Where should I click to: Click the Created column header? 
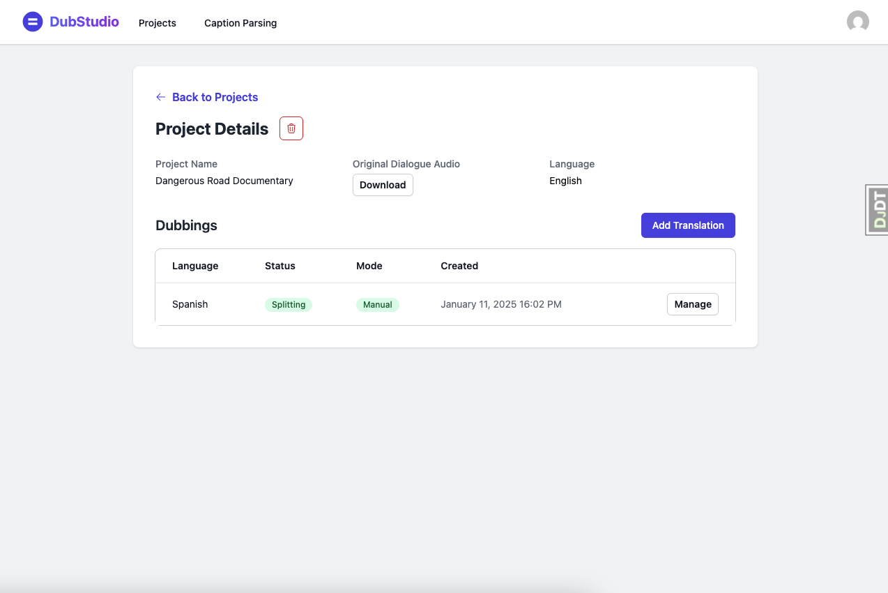(x=459, y=266)
